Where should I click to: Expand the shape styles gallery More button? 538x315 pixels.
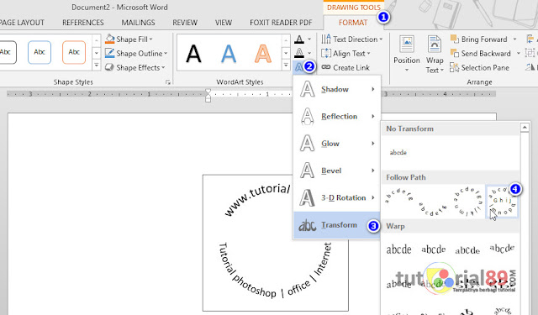pos(97,66)
